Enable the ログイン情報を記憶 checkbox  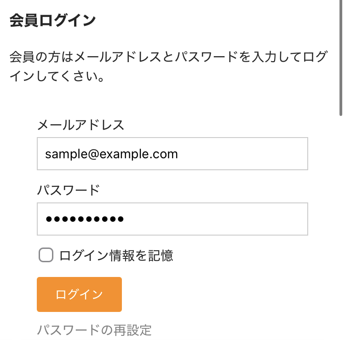[x=46, y=255]
